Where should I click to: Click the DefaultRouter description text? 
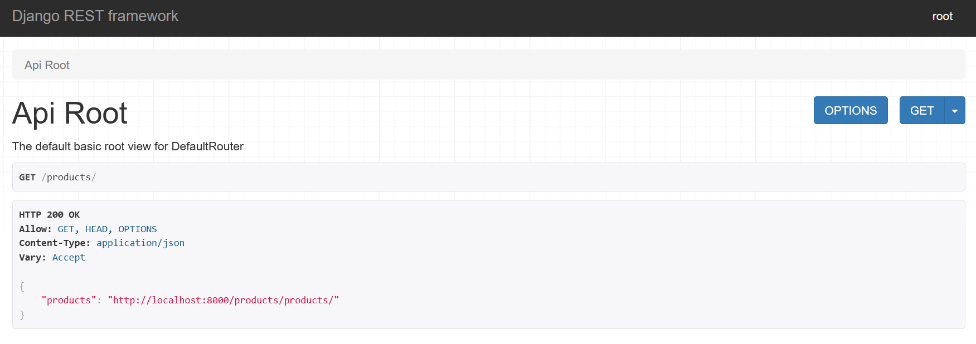[x=128, y=146]
